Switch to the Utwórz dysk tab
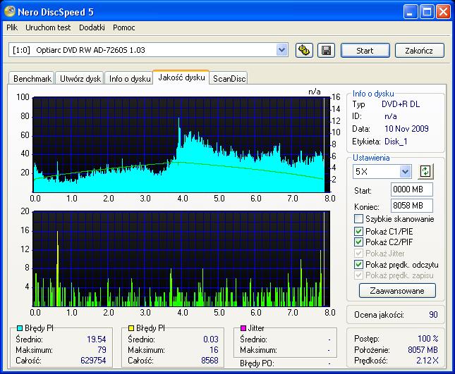455x374 pixels. (80, 78)
